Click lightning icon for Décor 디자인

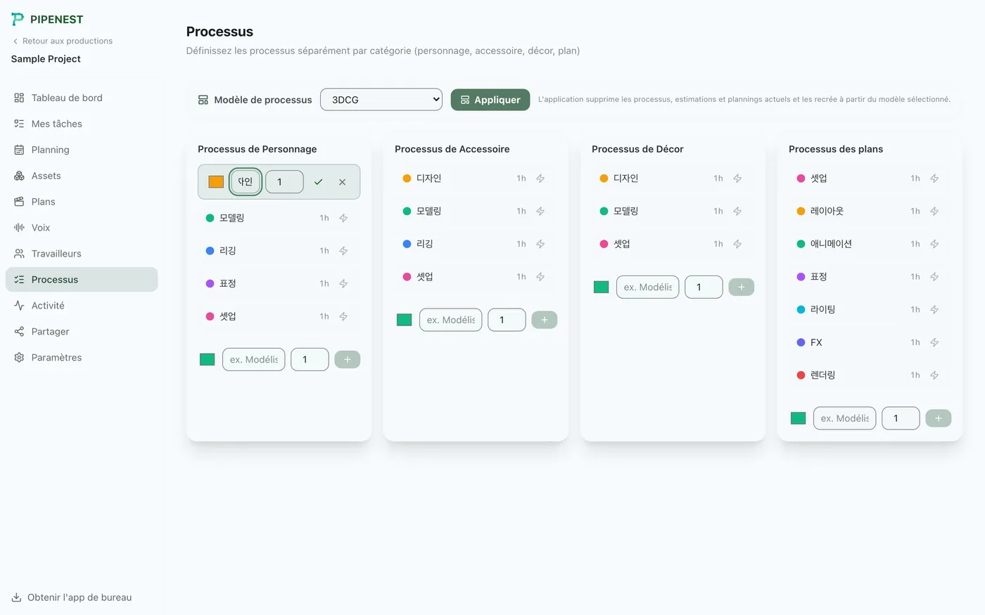(x=737, y=179)
